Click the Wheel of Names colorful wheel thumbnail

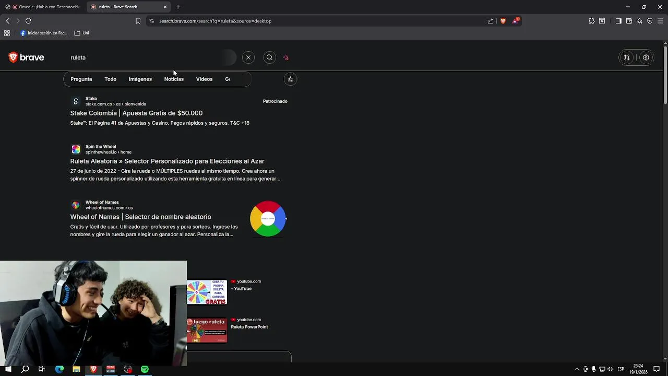[268, 219]
